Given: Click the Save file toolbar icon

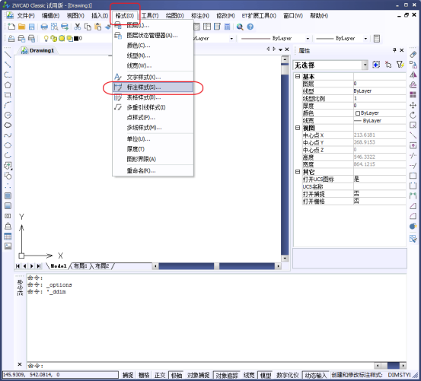Looking at the screenshot, I should click(x=32, y=27).
